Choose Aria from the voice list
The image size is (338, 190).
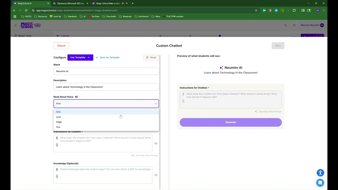tap(106, 112)
